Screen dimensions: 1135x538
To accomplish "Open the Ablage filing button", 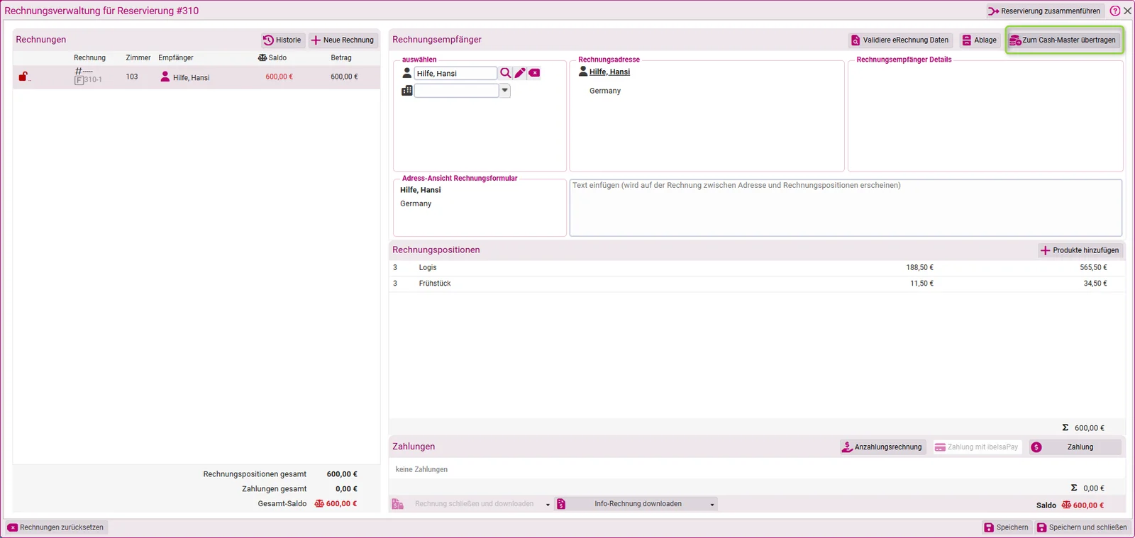I will coord(979,40).
